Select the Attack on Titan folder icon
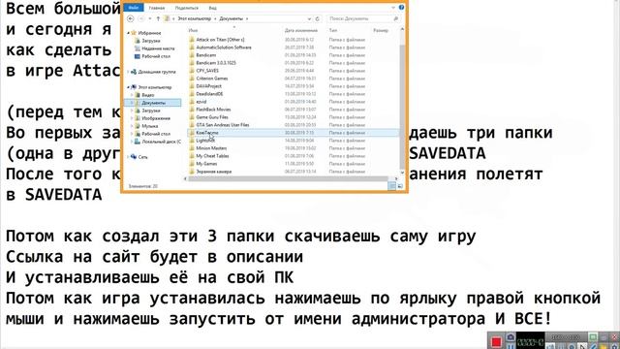This screenshot has height=349, width=620. 192,40
